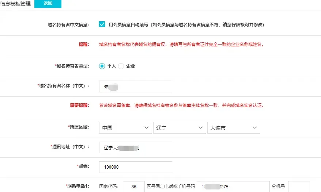Viewport: 321px width, 192px height.
Task: Focus the 国家代码 field showing 86
Action: [134, 187]
